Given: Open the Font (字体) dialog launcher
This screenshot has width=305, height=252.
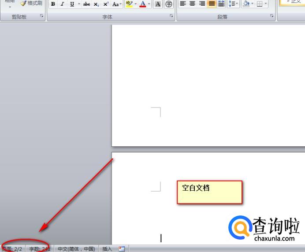Looking at the screenshot, I should [171, 16].
